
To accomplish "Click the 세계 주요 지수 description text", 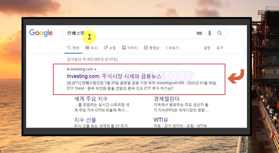I will point(101,108).
